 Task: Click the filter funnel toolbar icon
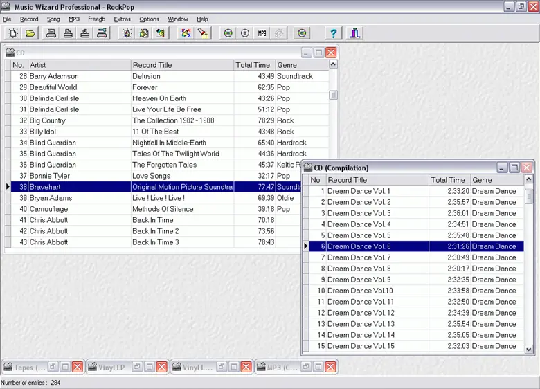(x=203, y=33)
